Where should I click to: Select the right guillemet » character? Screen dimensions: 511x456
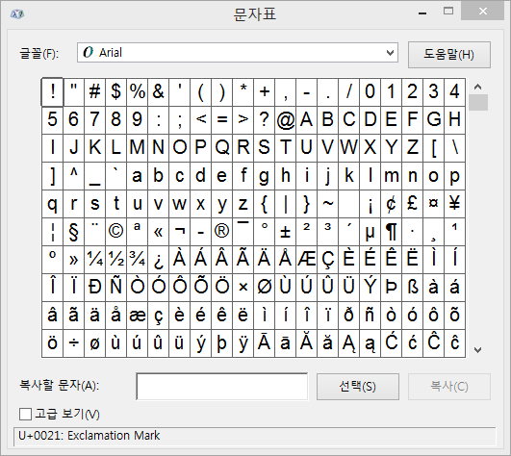point(74,260)
